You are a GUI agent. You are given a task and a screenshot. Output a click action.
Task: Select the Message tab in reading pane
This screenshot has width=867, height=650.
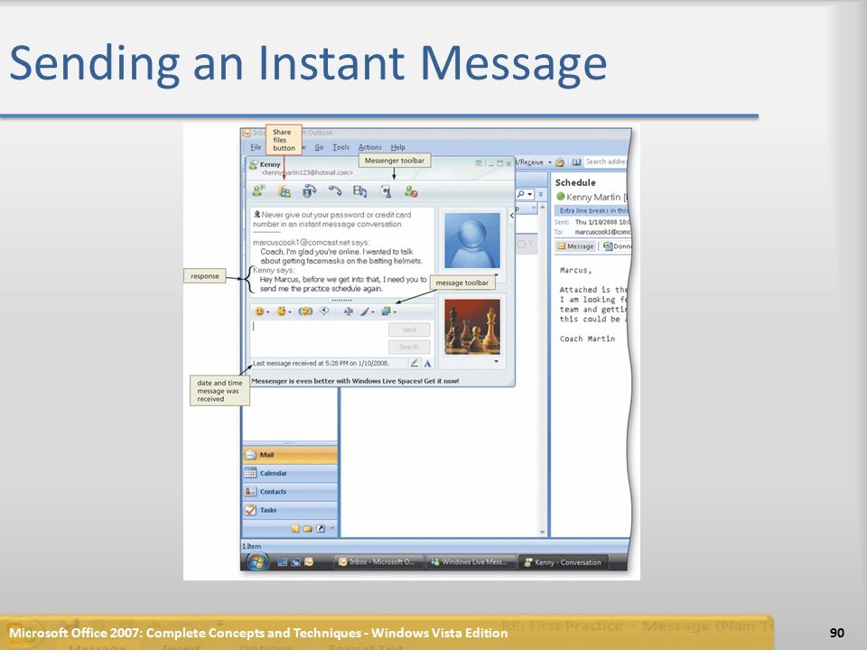pyautogui.click(x=575, y=246)
